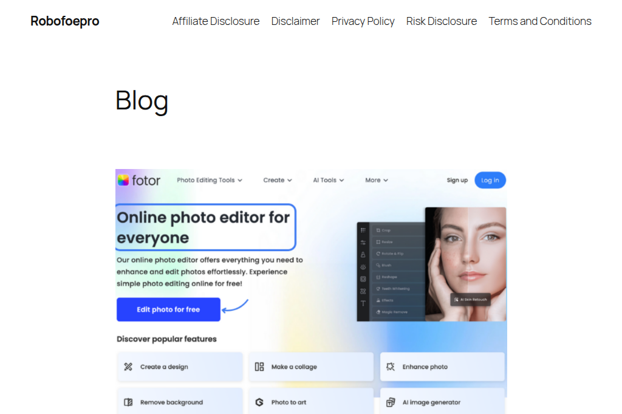Open the Create dropdown menu
622x414 pixels.
pyautogui.click(x=277, y=180)
